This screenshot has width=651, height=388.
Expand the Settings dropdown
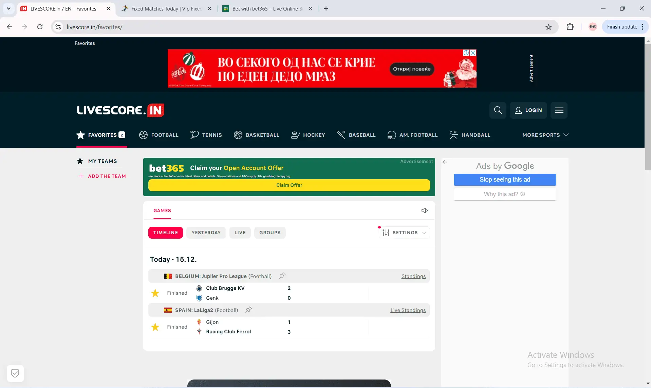tap(404, 233)
